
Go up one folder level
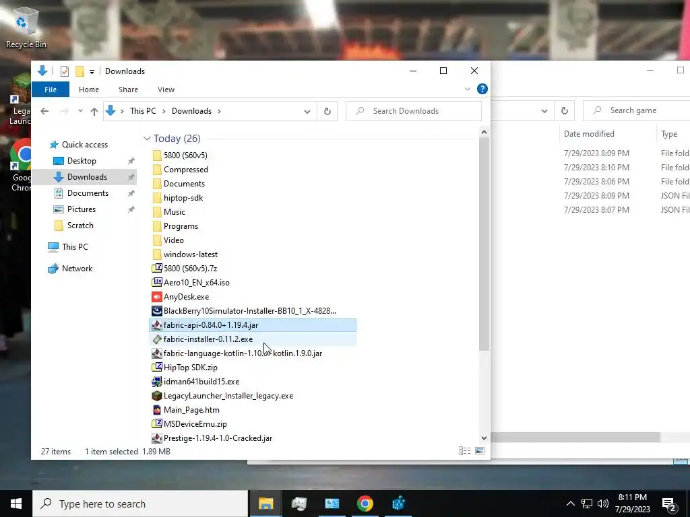94,111
